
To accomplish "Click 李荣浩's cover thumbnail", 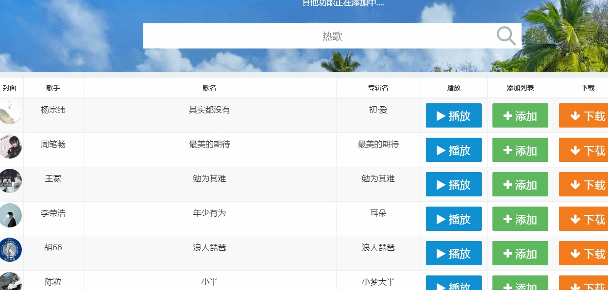I will point(10,215).
